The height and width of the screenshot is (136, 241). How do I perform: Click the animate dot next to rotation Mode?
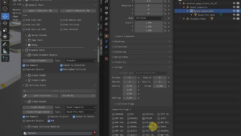point(169,18)
